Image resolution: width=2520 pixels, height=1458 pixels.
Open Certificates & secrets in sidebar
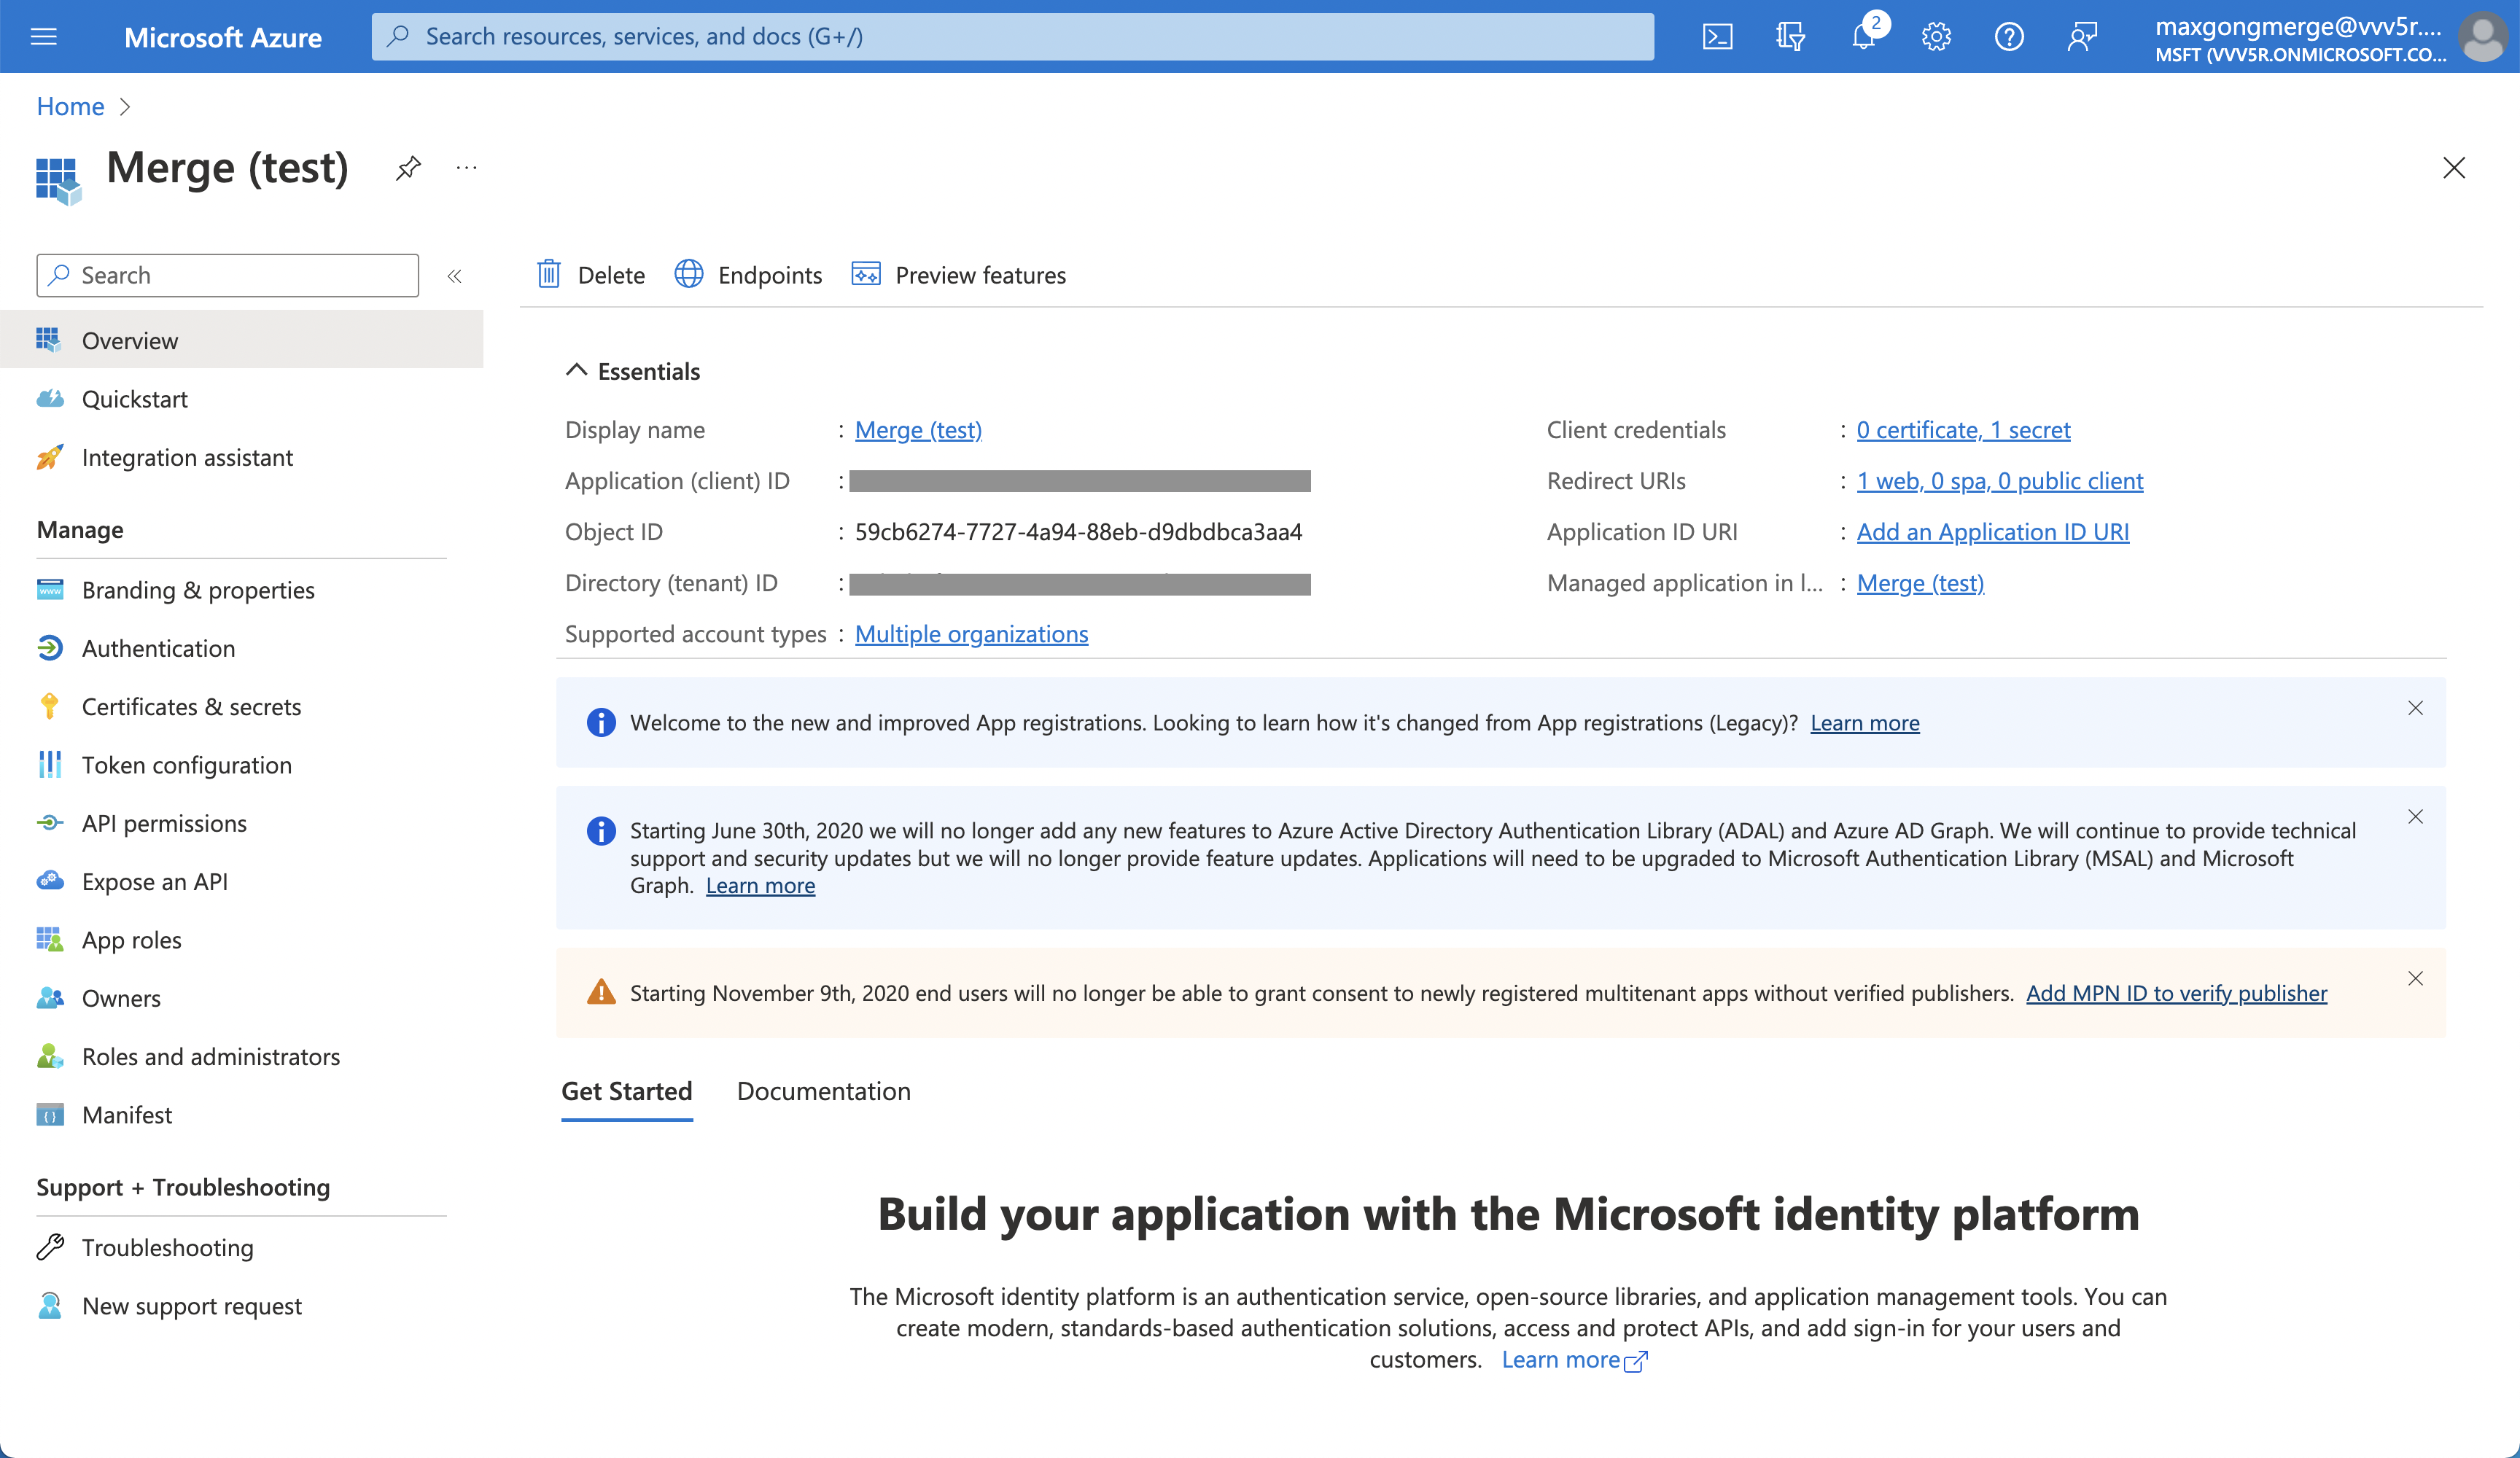[x=191, y=706]
